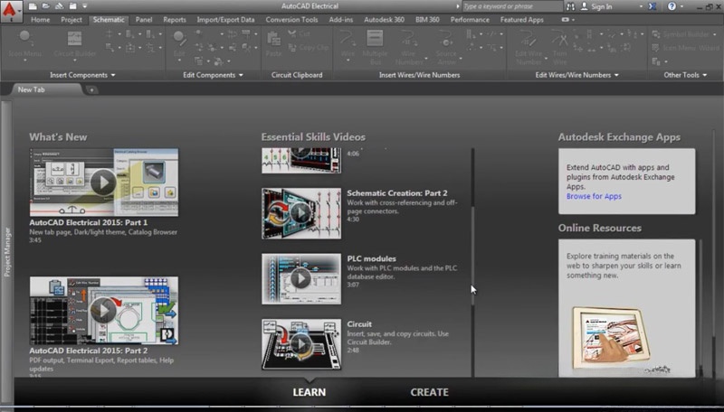Viewport: 724px width, 412px height.
Task: Click the Sign In text
Action: pyautogui.click(x=602, y=6)
